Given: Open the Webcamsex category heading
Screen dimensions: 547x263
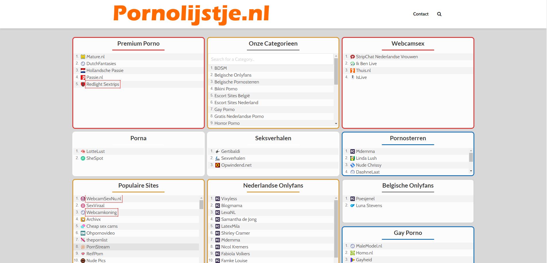Looking at the screenshot, I should [x=408, y=44].
